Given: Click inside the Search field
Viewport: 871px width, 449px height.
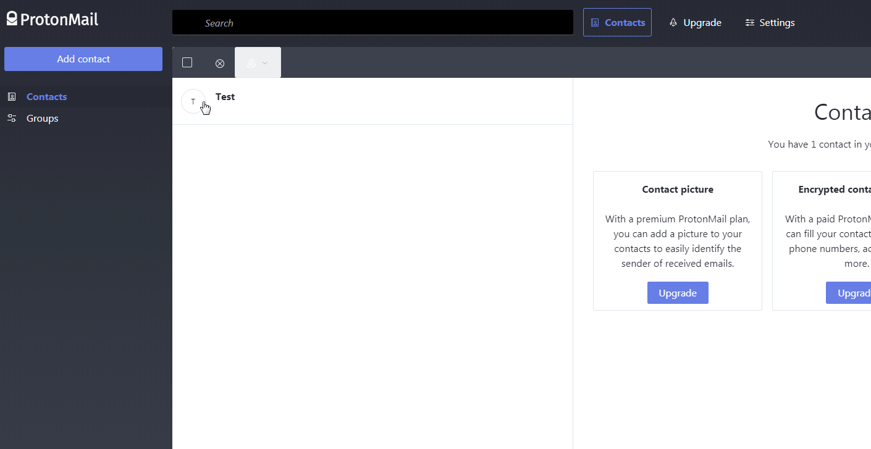Looking at the screenshot, I should coord(372,22).
